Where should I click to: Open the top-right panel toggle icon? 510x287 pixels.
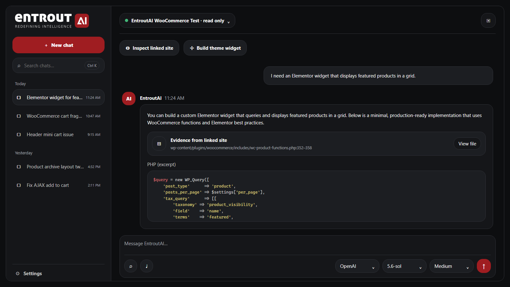click(488, 20)
